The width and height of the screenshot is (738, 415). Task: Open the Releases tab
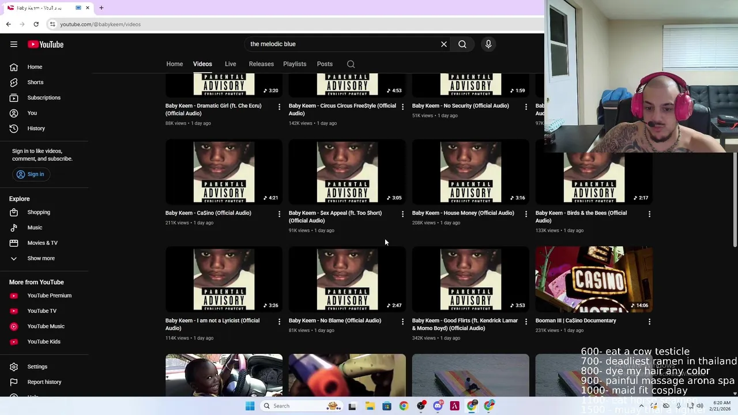(261, 64)
